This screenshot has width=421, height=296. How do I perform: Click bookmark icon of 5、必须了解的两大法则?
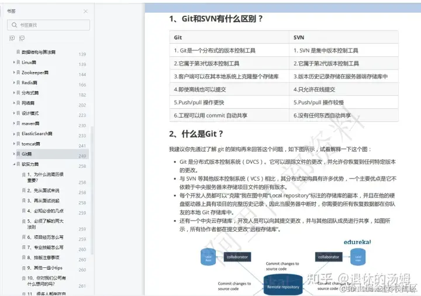[x=24, y=221]
